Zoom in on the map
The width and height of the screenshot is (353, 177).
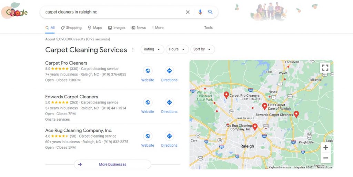(x=325, y=148)
